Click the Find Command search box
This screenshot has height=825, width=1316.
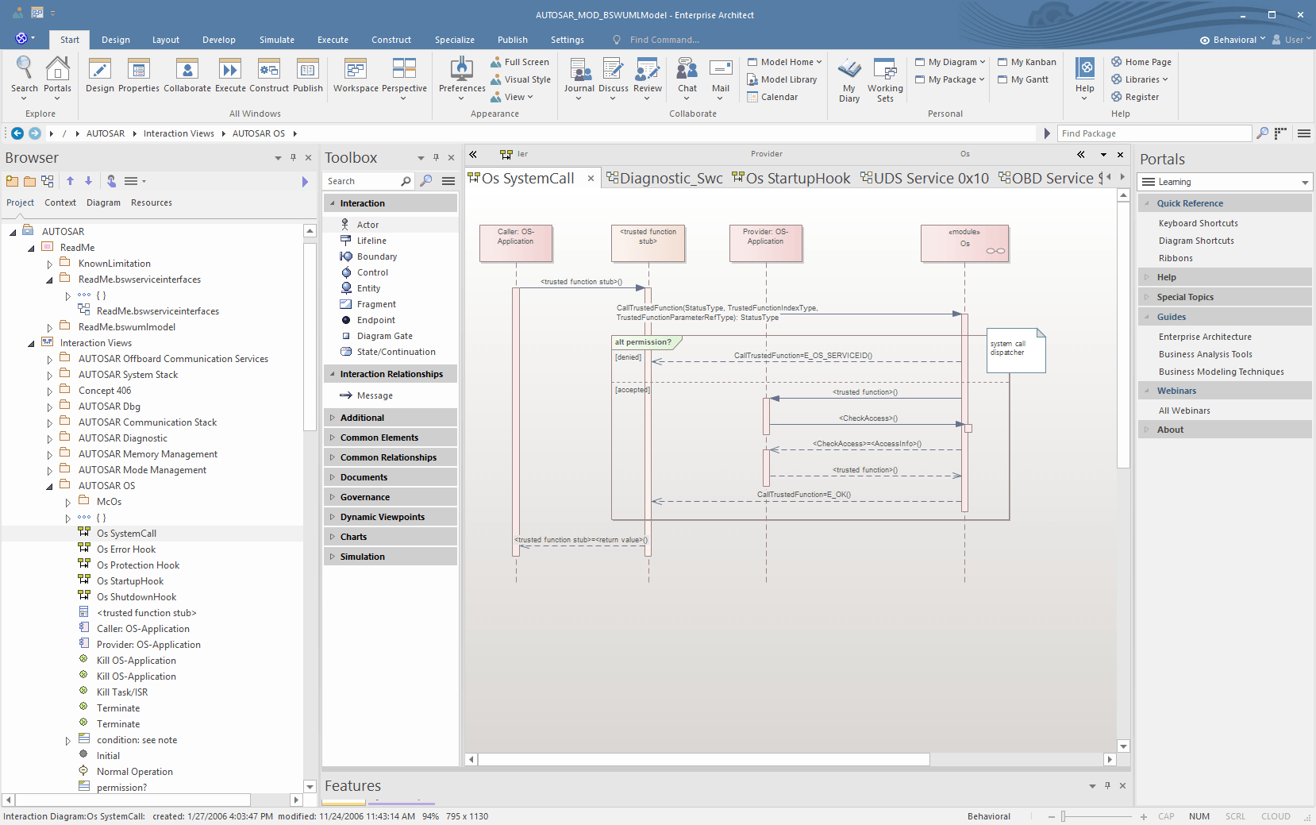(664, 40)
